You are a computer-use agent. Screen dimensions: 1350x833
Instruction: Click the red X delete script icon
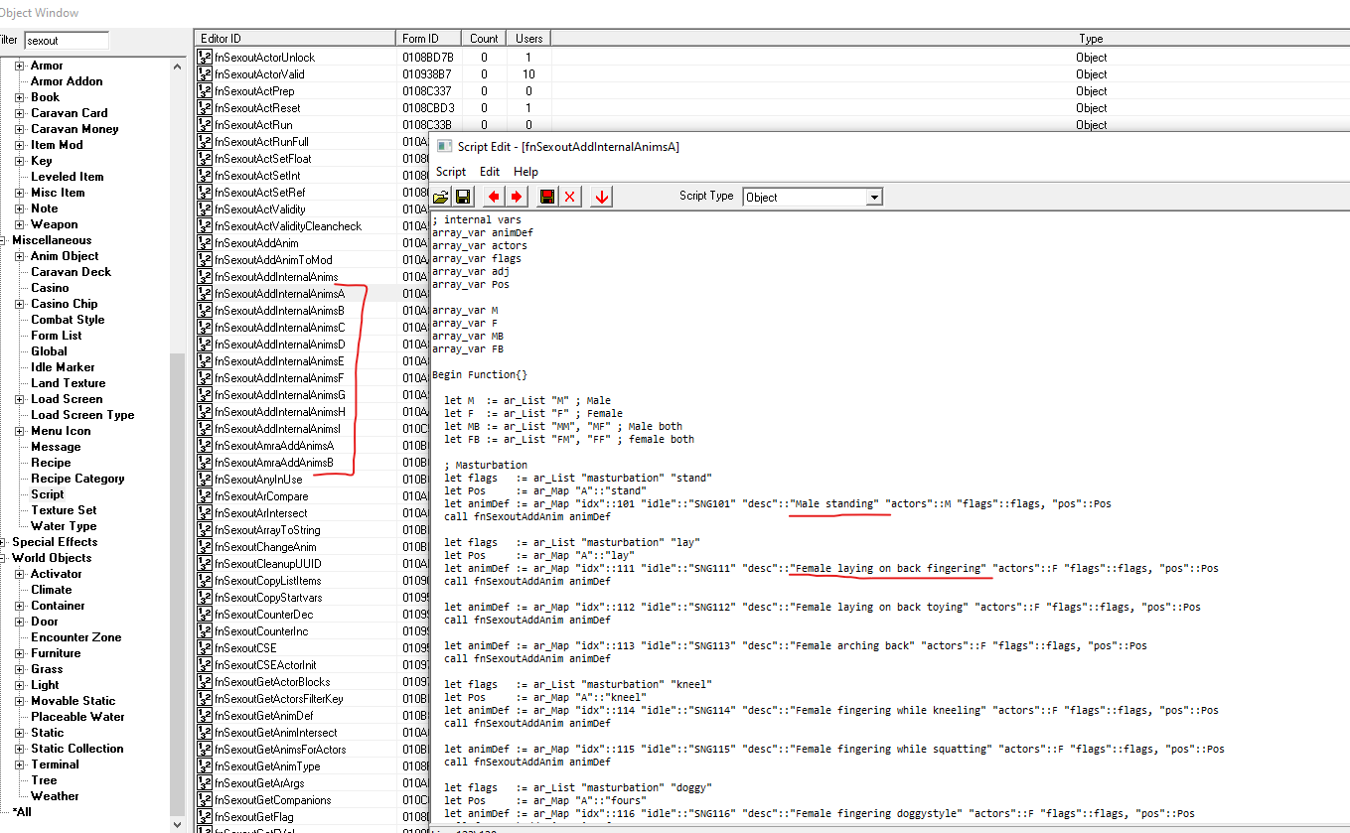point(570,197)
